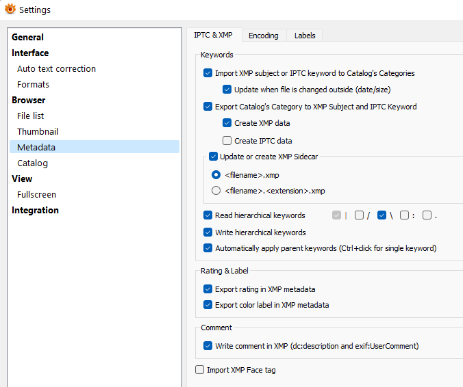
Task: Switch to the Encoding tab
Action: [x=263, y=36]
